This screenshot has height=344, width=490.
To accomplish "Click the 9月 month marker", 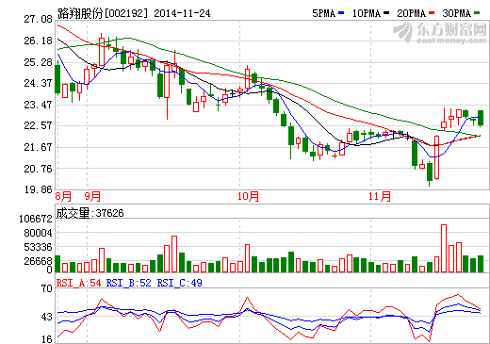I will point(92,197).
